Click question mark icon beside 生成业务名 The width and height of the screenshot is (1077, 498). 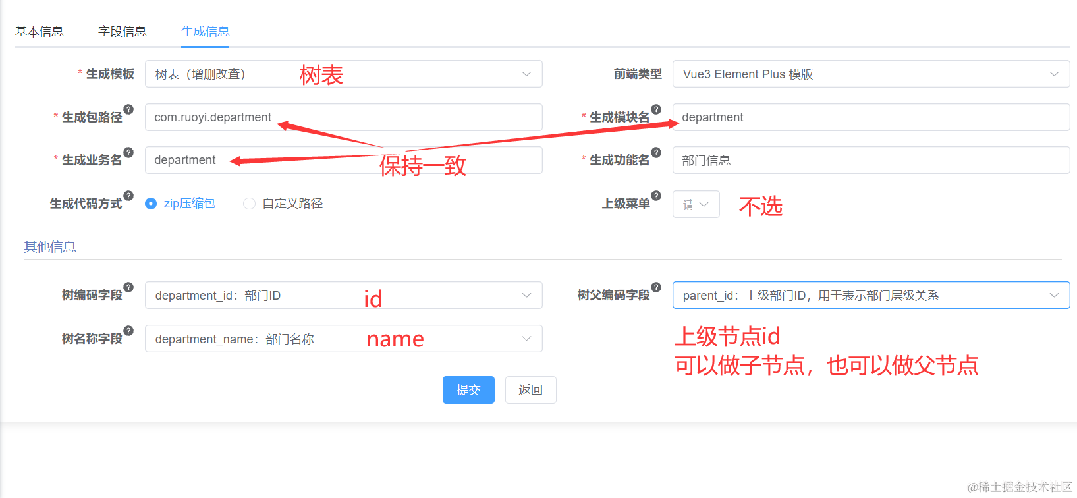[128, 152]
